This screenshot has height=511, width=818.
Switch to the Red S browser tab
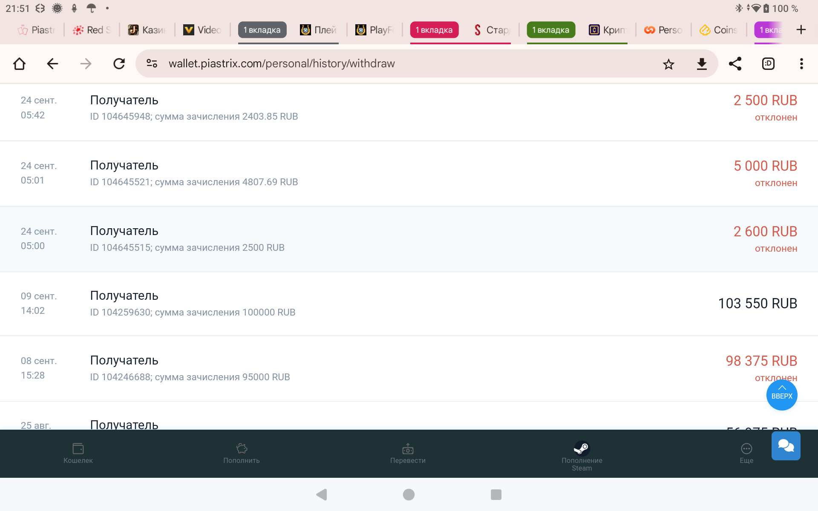click(92, 30)
